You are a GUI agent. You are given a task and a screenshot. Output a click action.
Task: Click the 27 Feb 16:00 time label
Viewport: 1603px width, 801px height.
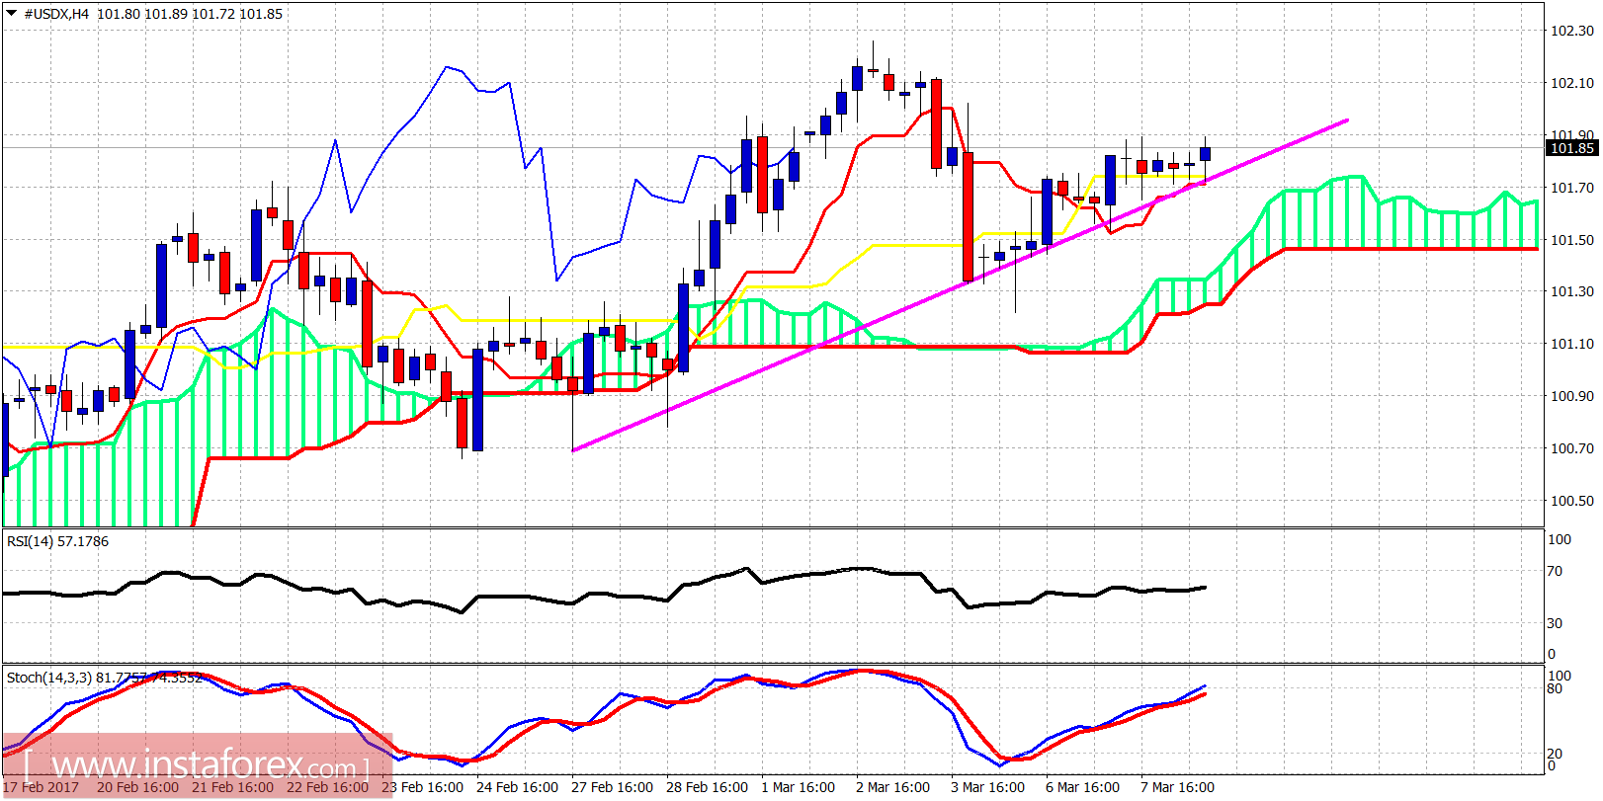[x=612, y=787]
